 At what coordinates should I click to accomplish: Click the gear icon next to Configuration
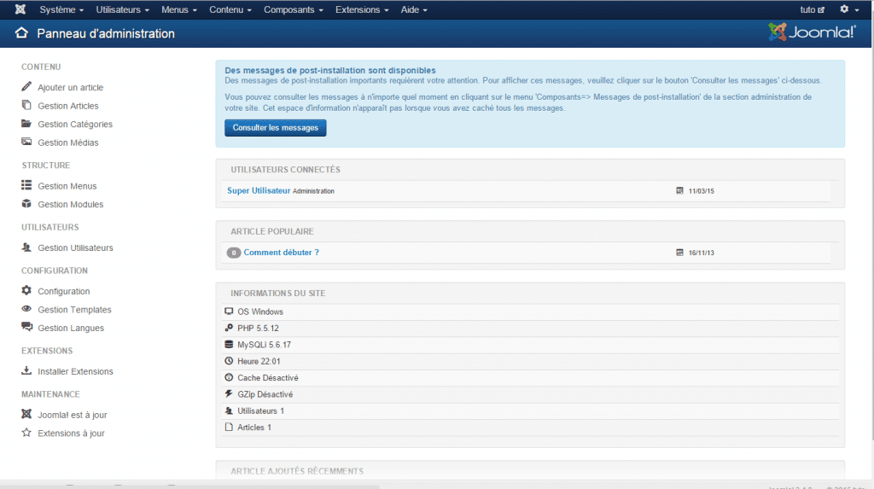pyautogui.click(x=26, y=291)
